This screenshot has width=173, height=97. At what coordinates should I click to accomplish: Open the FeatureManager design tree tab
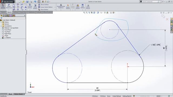click(2, 16)
